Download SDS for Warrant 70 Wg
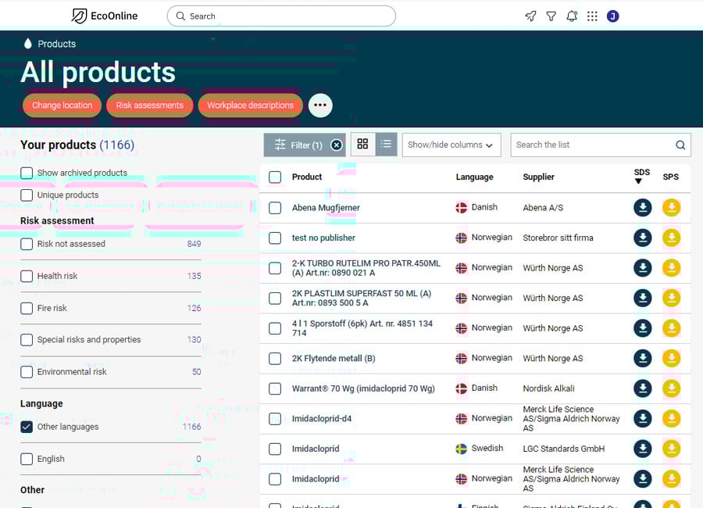 pos(643,388)
